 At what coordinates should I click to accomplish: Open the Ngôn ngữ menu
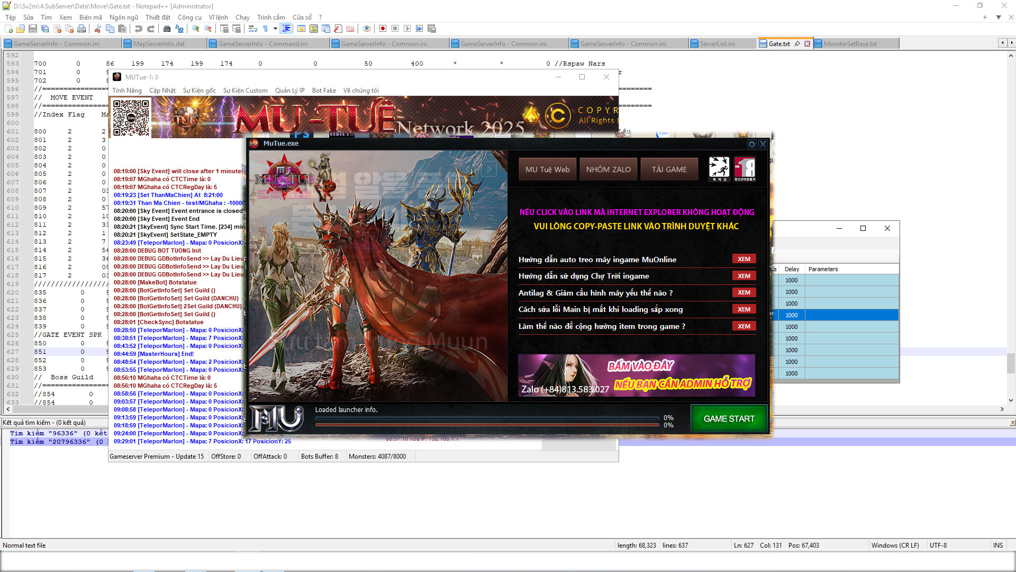pos(124,17)
